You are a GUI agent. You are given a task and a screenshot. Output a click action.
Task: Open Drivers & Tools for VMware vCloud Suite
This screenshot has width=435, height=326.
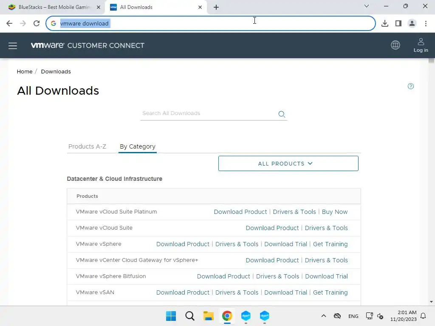coord(326,228)
